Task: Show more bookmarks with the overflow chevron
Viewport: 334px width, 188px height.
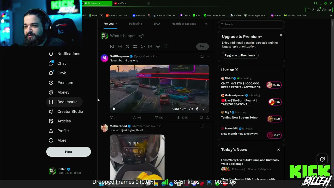Action: pos(331,15)
